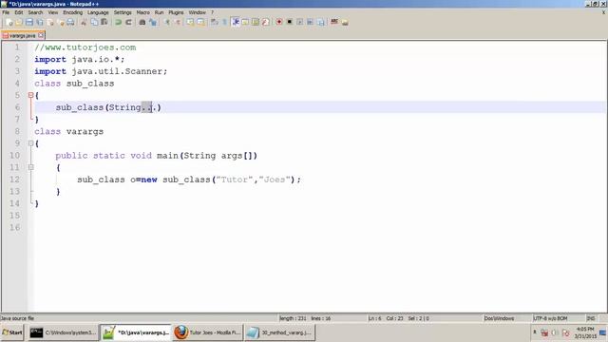608x342 pixels.
Task: Open the Language menu
Action: click(x=98, y=12)
